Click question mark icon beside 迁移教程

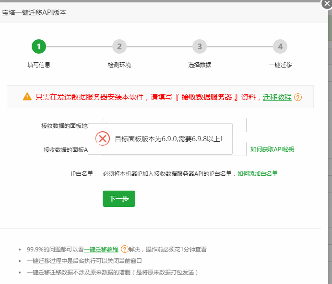(298, 97)
